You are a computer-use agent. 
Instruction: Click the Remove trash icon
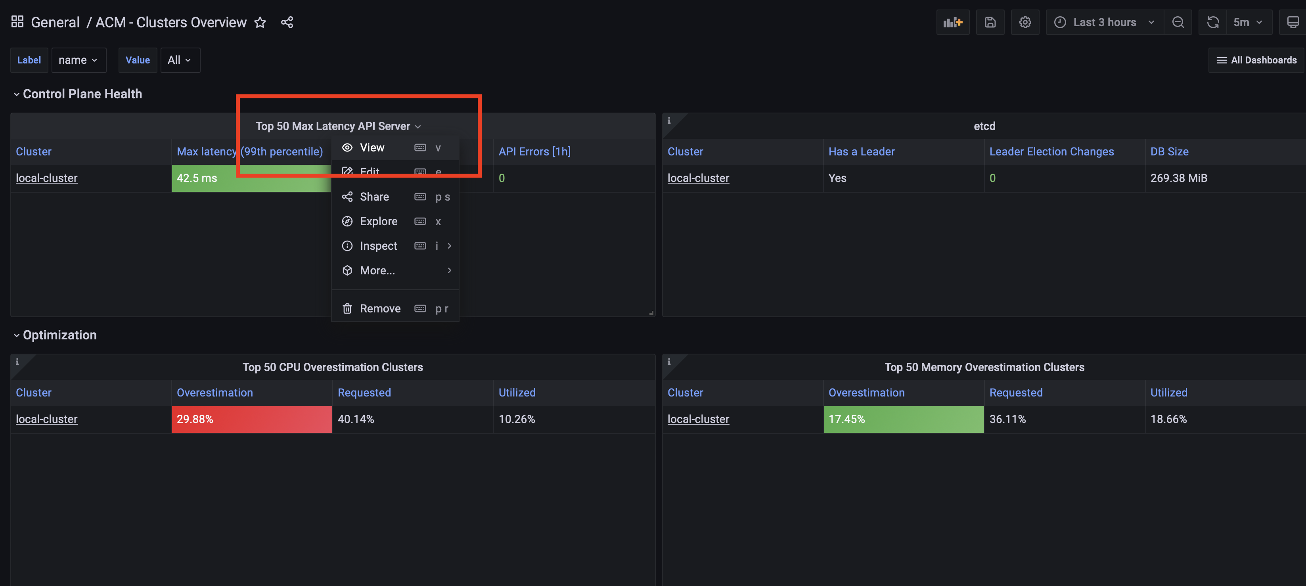click(347, 308)
